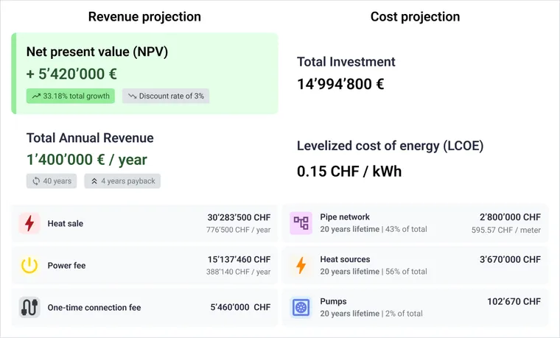The image size is (560, 338).
Task: Click the 388'140 CHF / year value
Action: tap(238, 272)
